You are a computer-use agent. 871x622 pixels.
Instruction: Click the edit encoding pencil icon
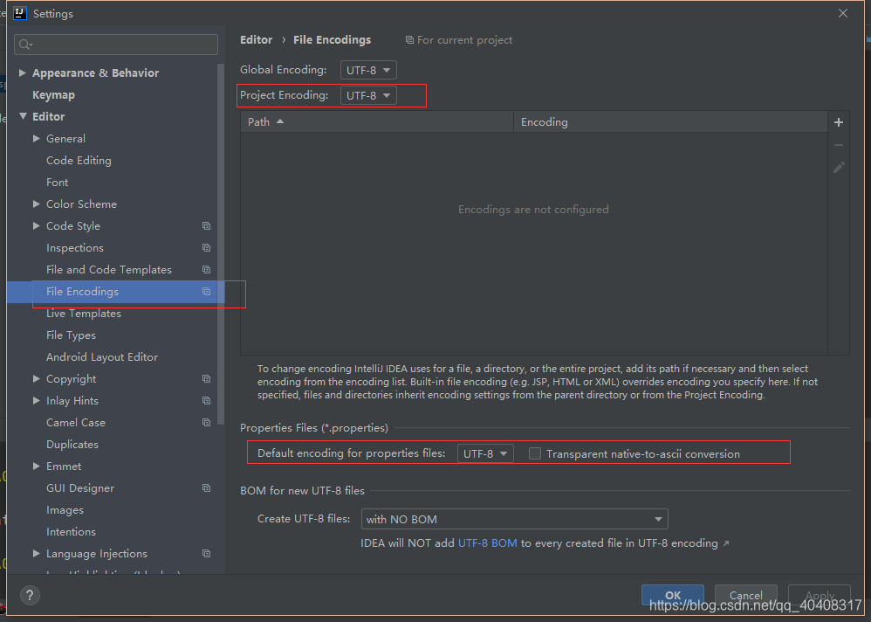[839, 168]
